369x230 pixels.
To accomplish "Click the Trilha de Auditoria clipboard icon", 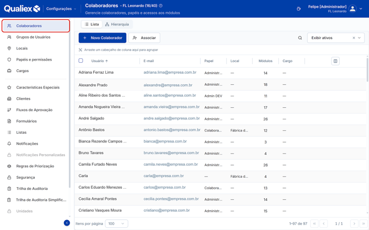I will tap(9, 189).
